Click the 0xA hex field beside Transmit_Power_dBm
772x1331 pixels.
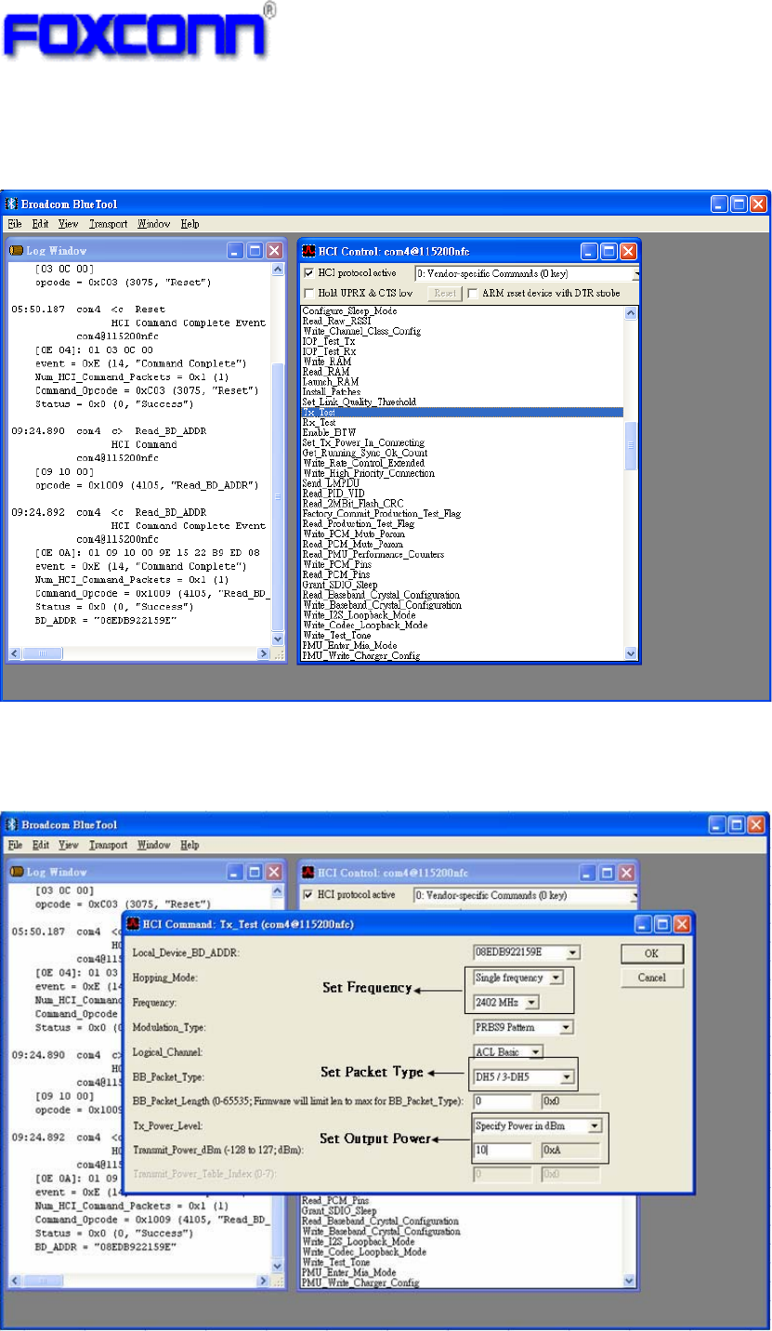570,1151
